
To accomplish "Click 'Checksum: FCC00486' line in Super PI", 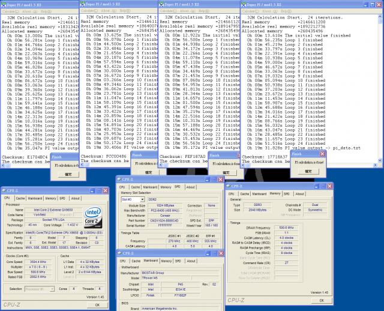I will [x=104, y=156].
